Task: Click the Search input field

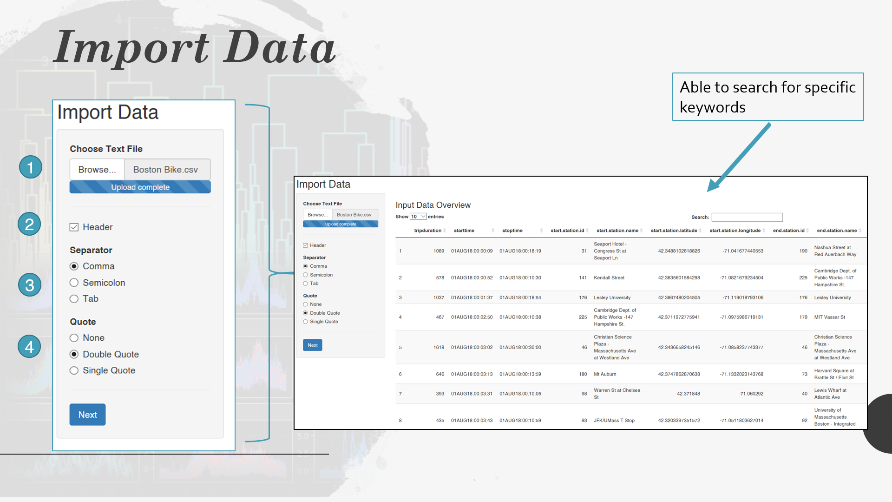Action: 747,217
